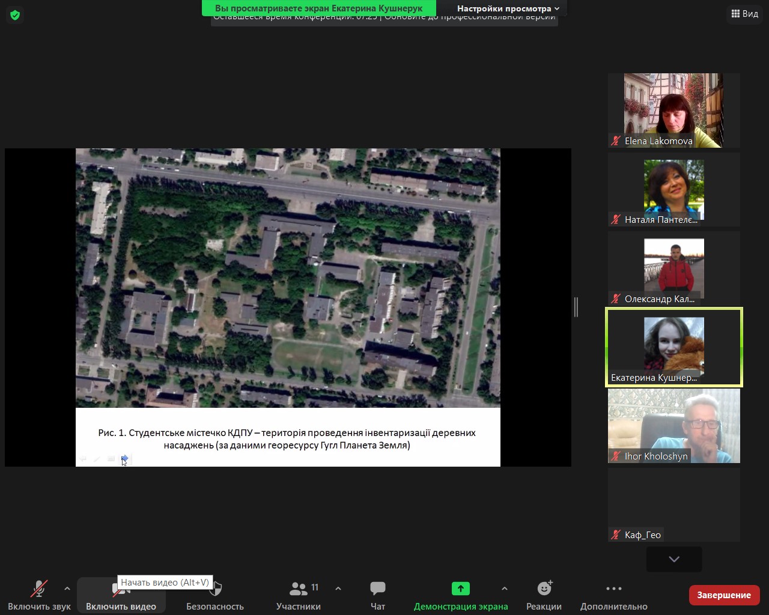
Task: Click the pen tool icon on slide
Action: click(x=97, y=459)
